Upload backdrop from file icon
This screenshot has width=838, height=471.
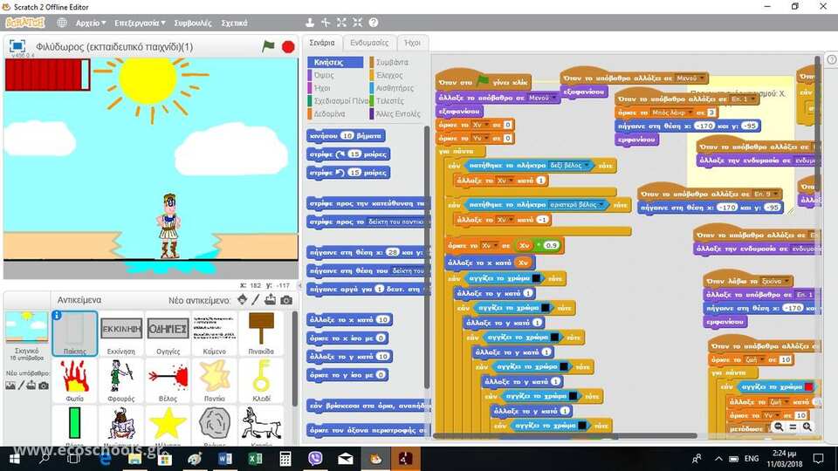31,386
